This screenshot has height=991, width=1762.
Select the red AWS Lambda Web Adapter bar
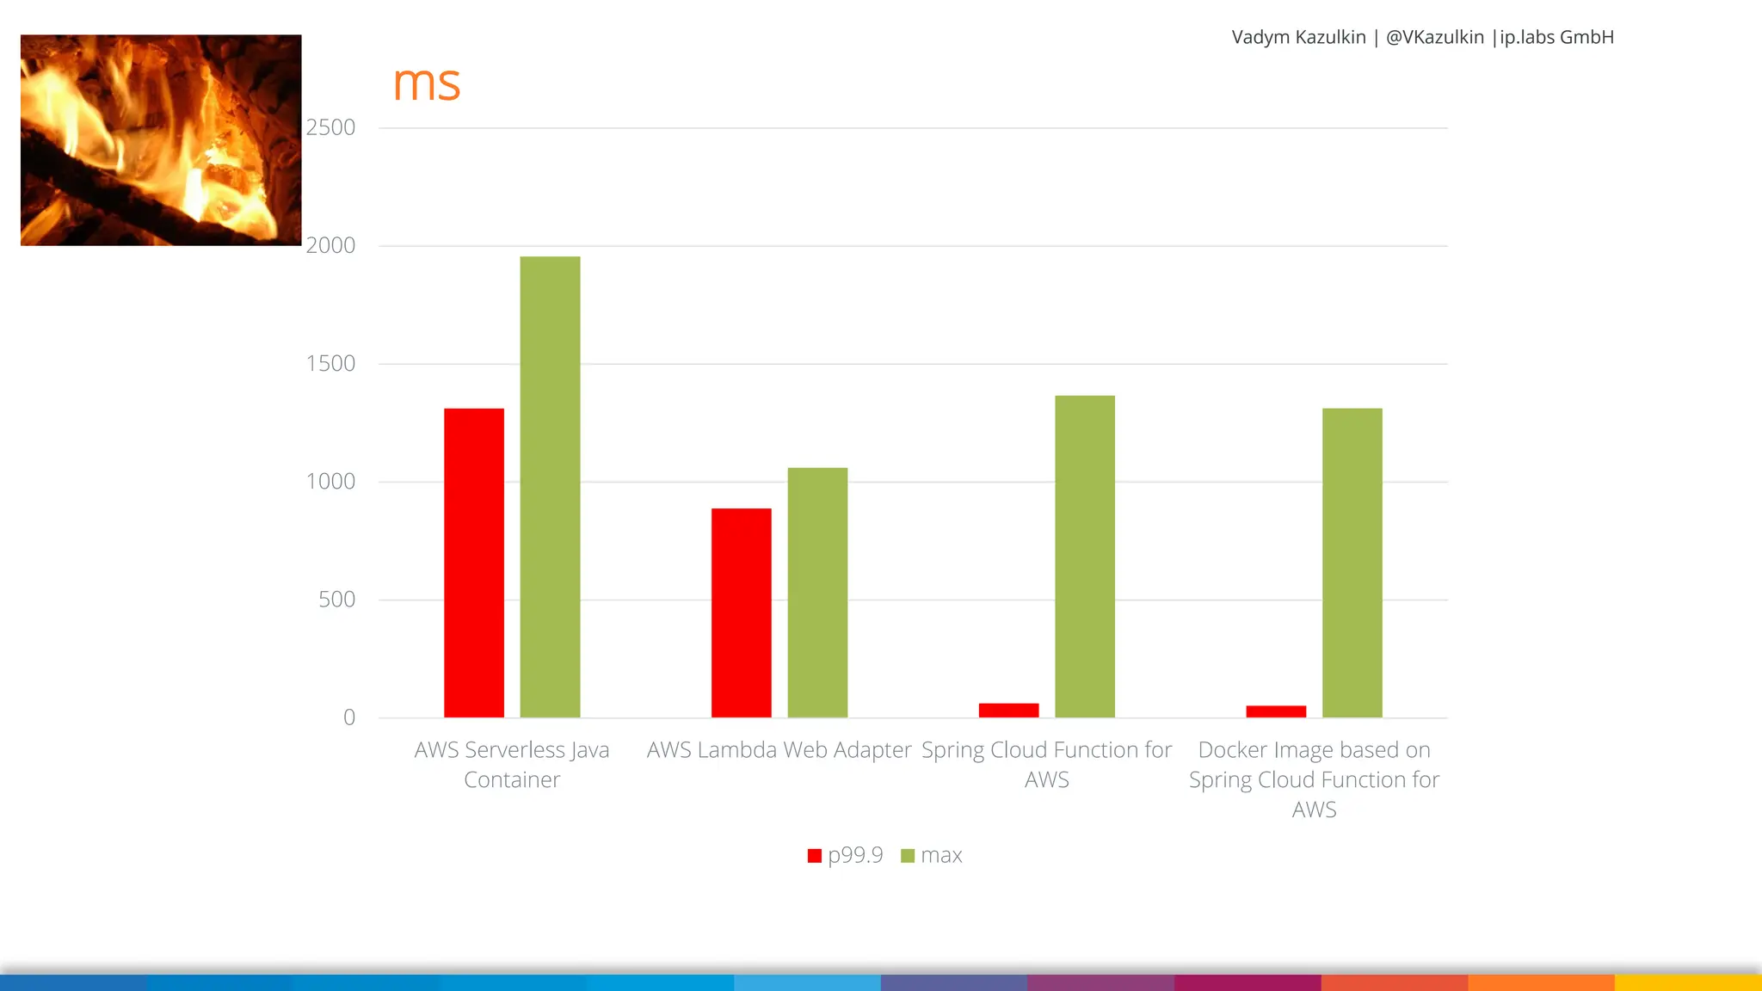[741, 612]
